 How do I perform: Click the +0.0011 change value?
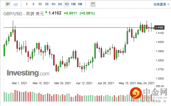coord(70,13)
